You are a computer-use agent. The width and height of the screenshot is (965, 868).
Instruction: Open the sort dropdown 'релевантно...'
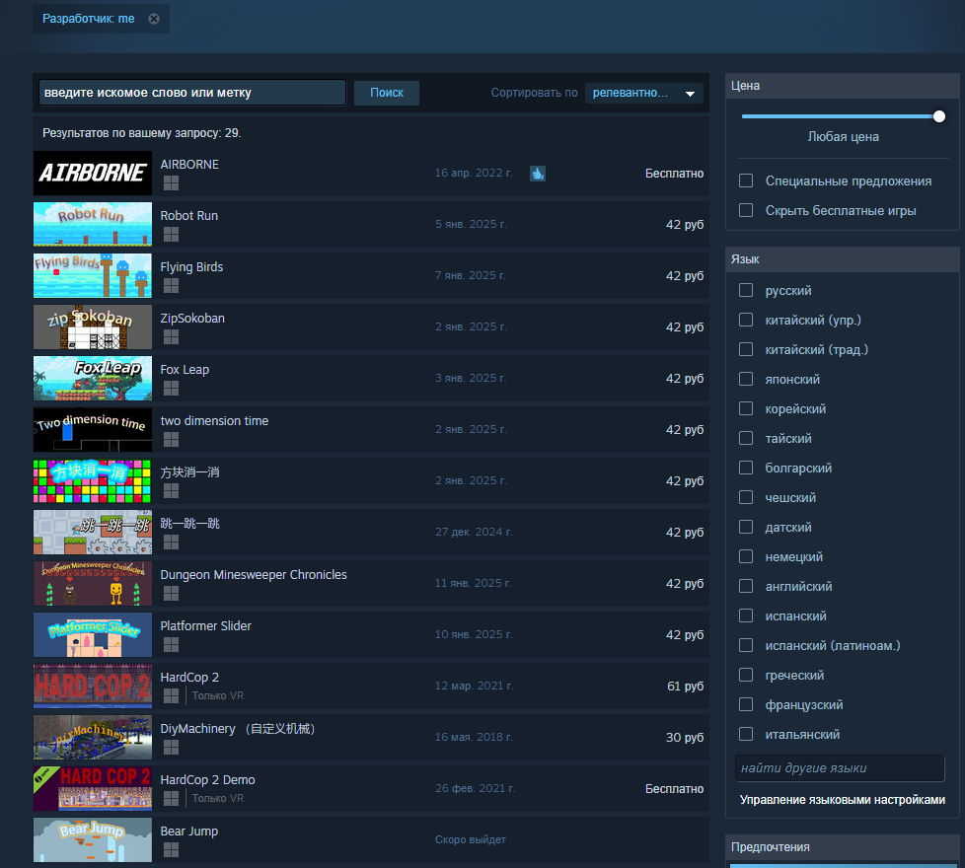(x=643, y=93)
